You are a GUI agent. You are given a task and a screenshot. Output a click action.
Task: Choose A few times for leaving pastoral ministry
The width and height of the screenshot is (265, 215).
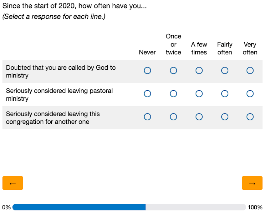[199, 94]
